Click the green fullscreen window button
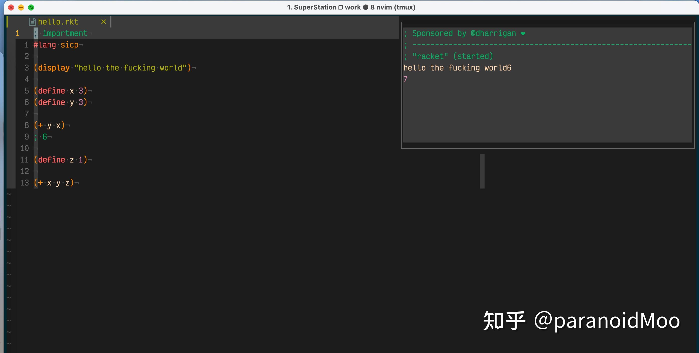 point(31,7)
